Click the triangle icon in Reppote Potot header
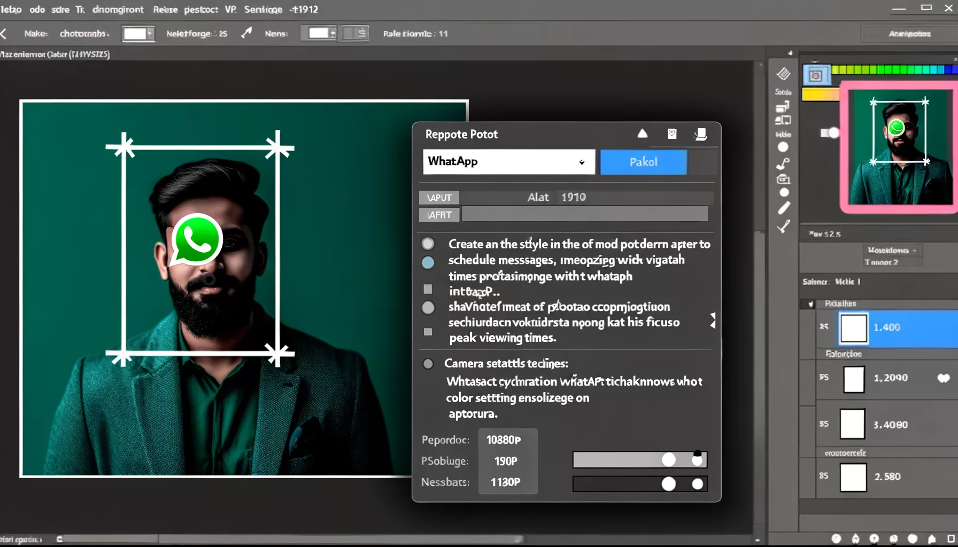The height and width of the screenshot is (547, 958). 643,134
